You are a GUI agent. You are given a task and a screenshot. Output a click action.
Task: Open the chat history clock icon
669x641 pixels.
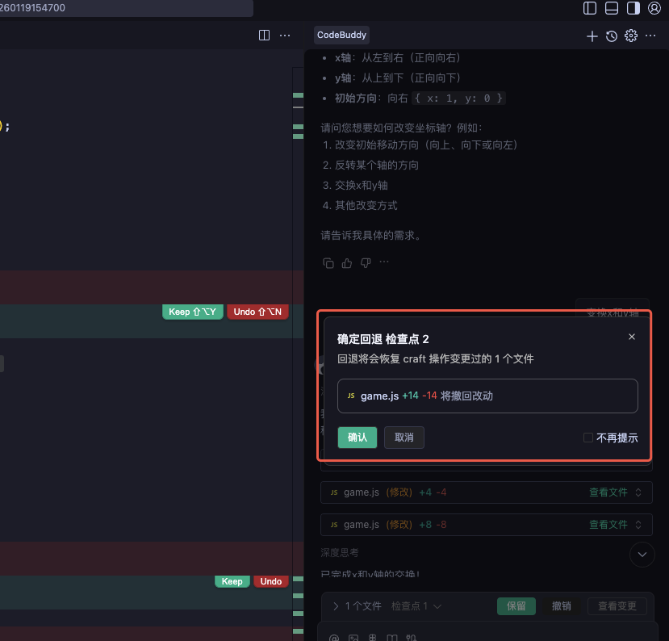[612, 36]
